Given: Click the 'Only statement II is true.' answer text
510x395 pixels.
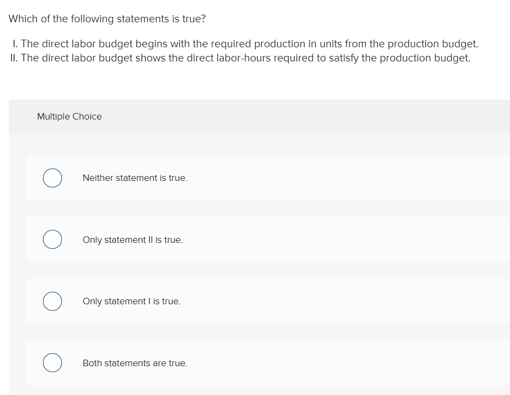Looking at the screenshot, I should pyautogui.click(x=133, y=240).
